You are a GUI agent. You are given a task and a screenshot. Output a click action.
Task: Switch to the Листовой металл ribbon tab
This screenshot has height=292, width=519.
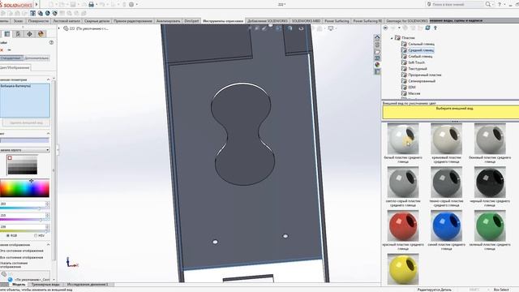click(66, 21)
